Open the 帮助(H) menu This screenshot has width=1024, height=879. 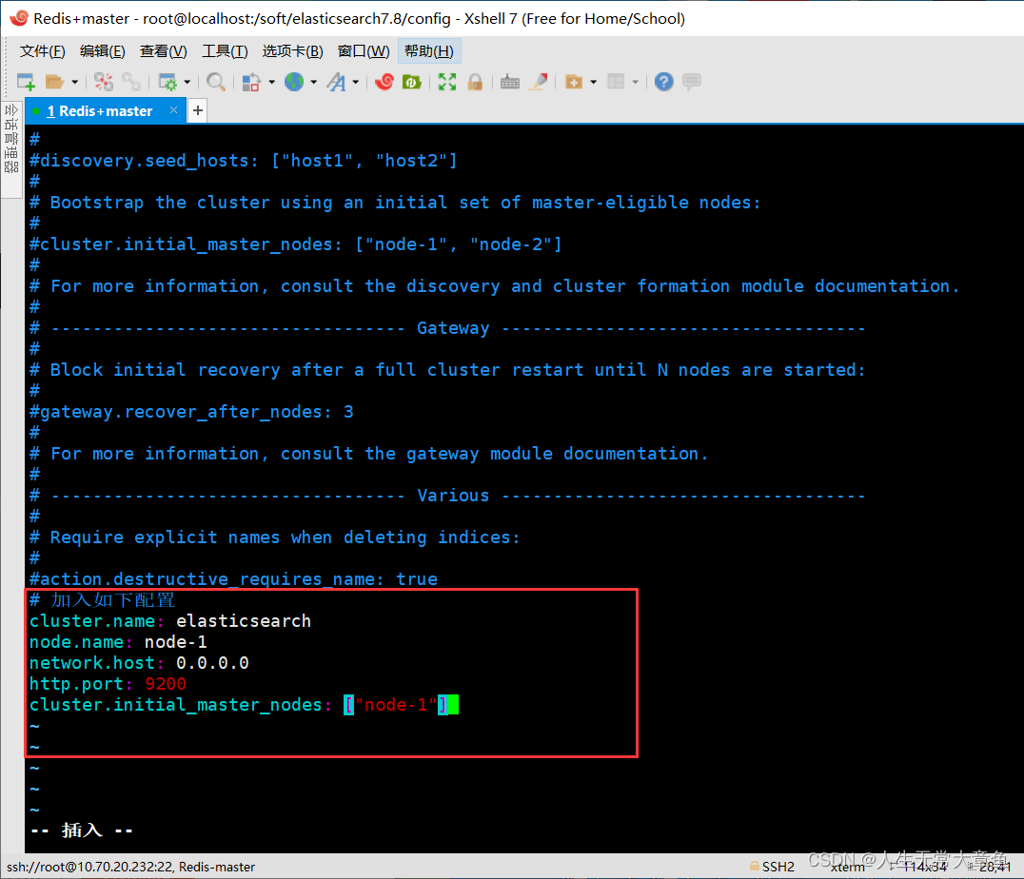tap(429, 50)
